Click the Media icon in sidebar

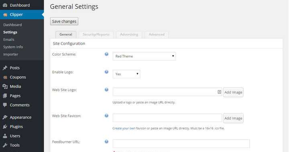tap(5, 86)
